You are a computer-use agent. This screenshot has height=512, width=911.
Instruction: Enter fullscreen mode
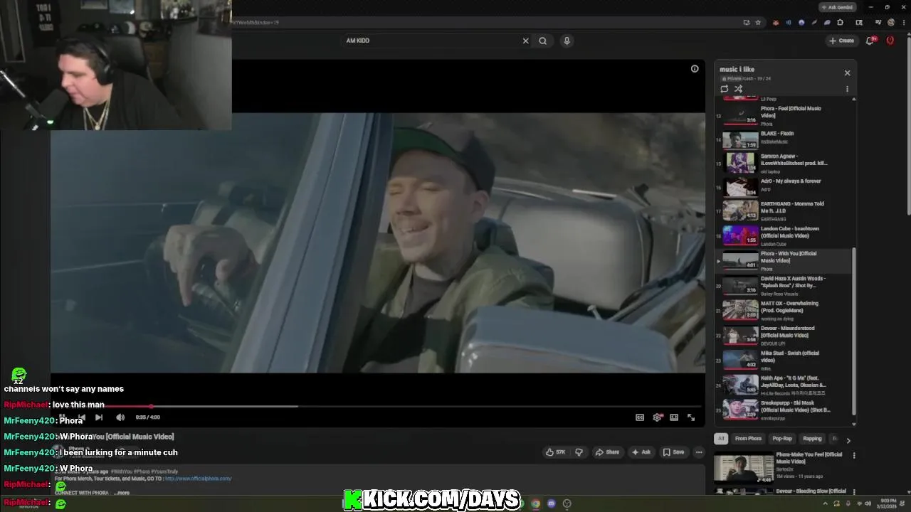tap(691, 417)
